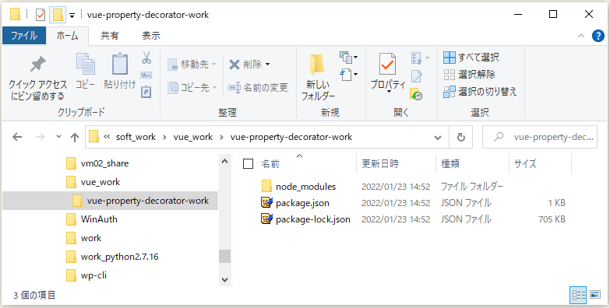Select WinAuth folder in the tree
Image resolution: width=610 pixels, height=308 pixels.
click(99, 219)
